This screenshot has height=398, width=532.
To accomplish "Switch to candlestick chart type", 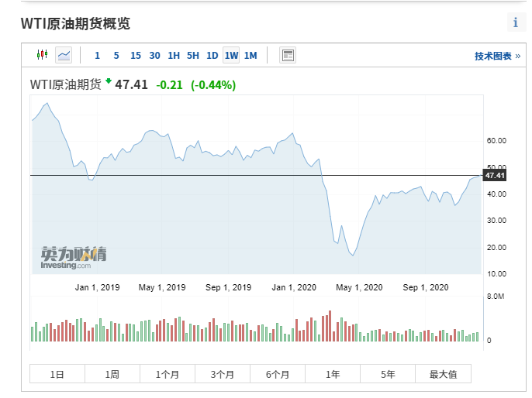I will tap(42, 55).
